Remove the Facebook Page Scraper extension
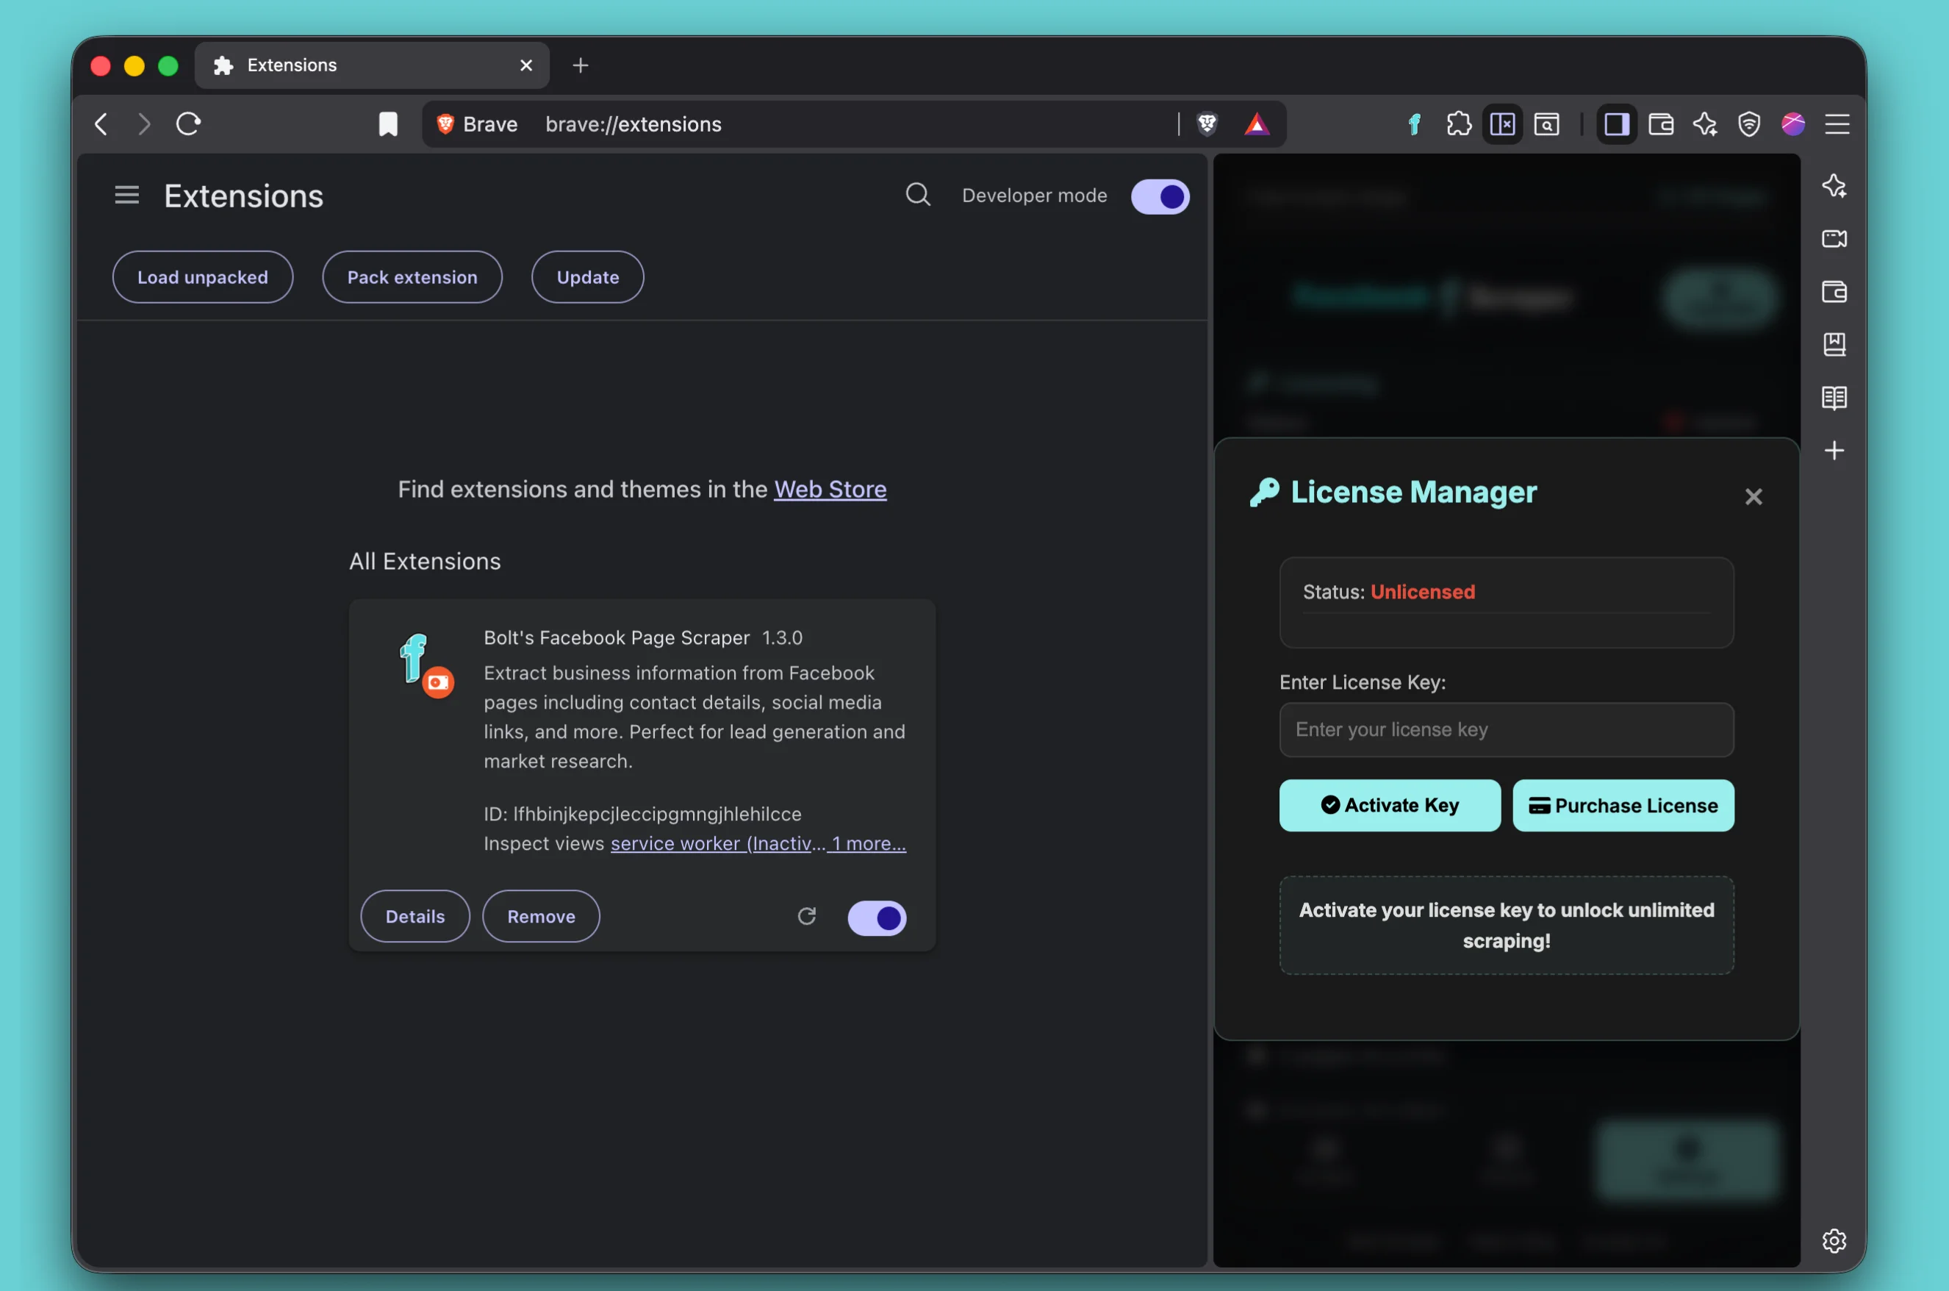The height and width of the screenshot is (1291, 1949). pyautogui.click(x=541, y=916)
